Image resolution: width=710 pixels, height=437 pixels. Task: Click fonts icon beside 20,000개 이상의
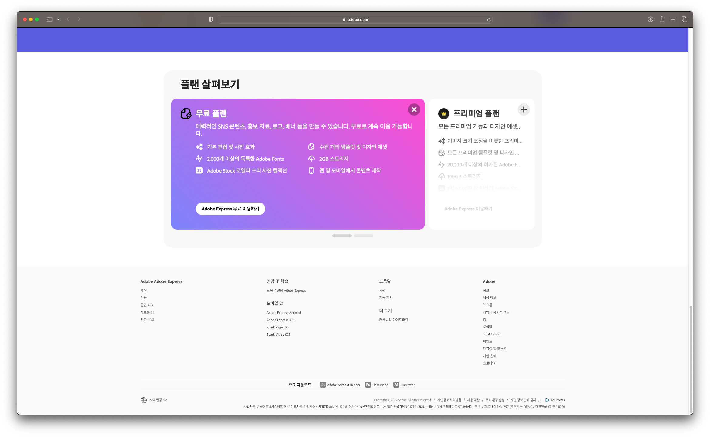[442, 164]
